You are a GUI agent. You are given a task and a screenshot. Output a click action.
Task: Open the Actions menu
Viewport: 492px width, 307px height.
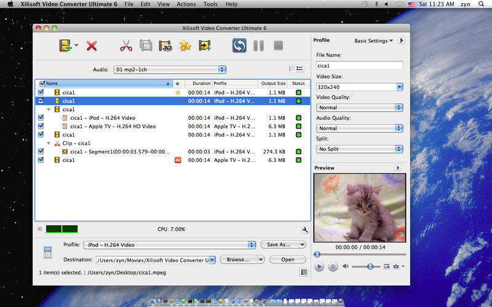click(x=186, y=4)
